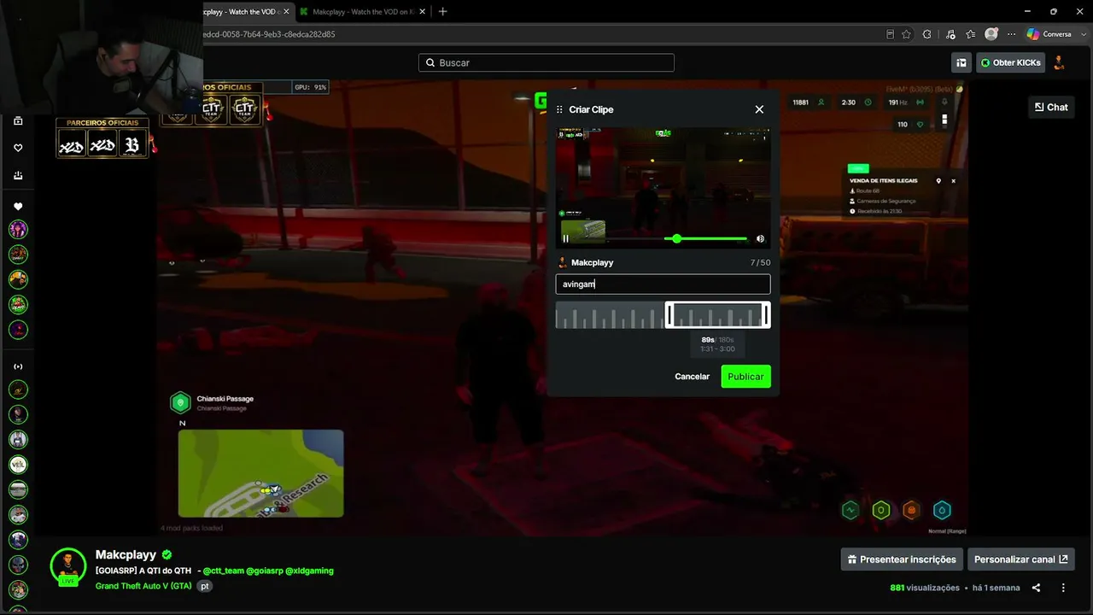Open browser settings and more menu

tap(1012, 34)
